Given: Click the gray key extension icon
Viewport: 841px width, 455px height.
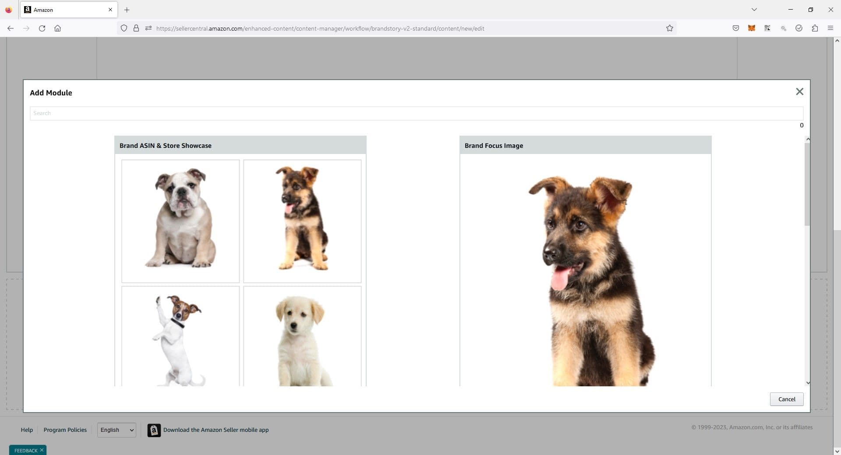Looking at the screenshot, I should point(783,28).
